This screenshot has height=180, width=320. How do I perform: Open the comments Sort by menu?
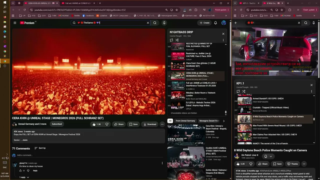(40, 148)
